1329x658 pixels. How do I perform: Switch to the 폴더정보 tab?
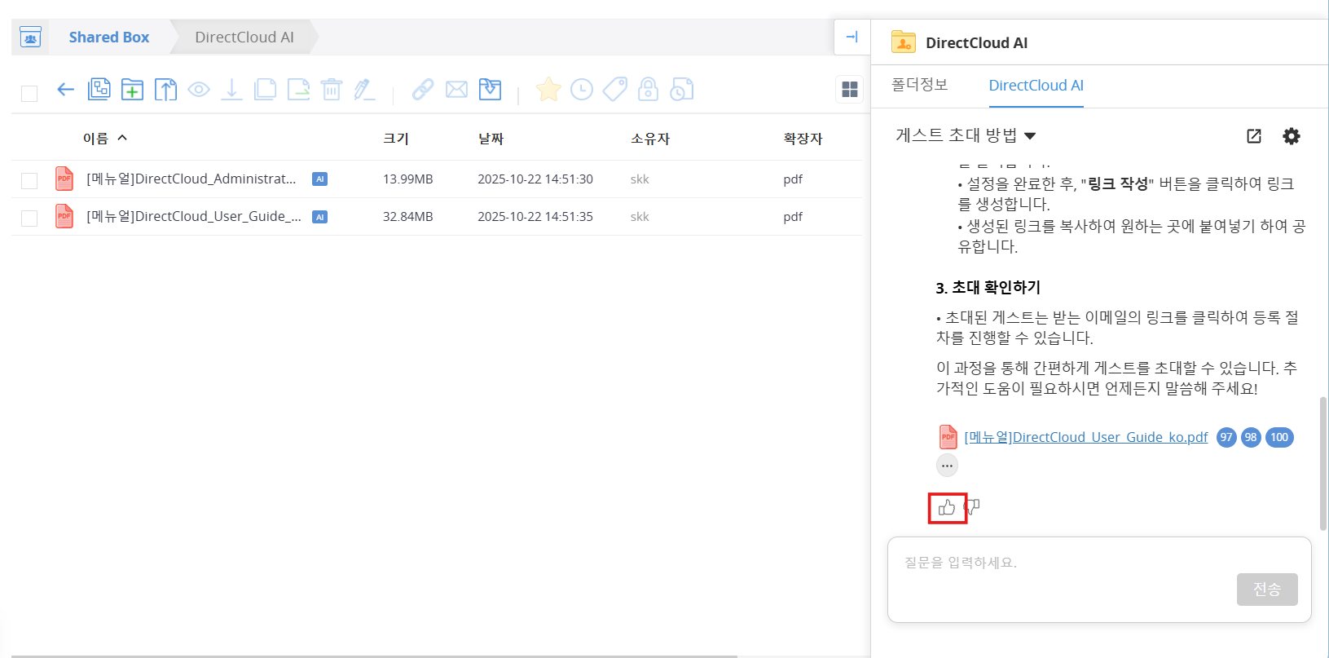point(919,86)
